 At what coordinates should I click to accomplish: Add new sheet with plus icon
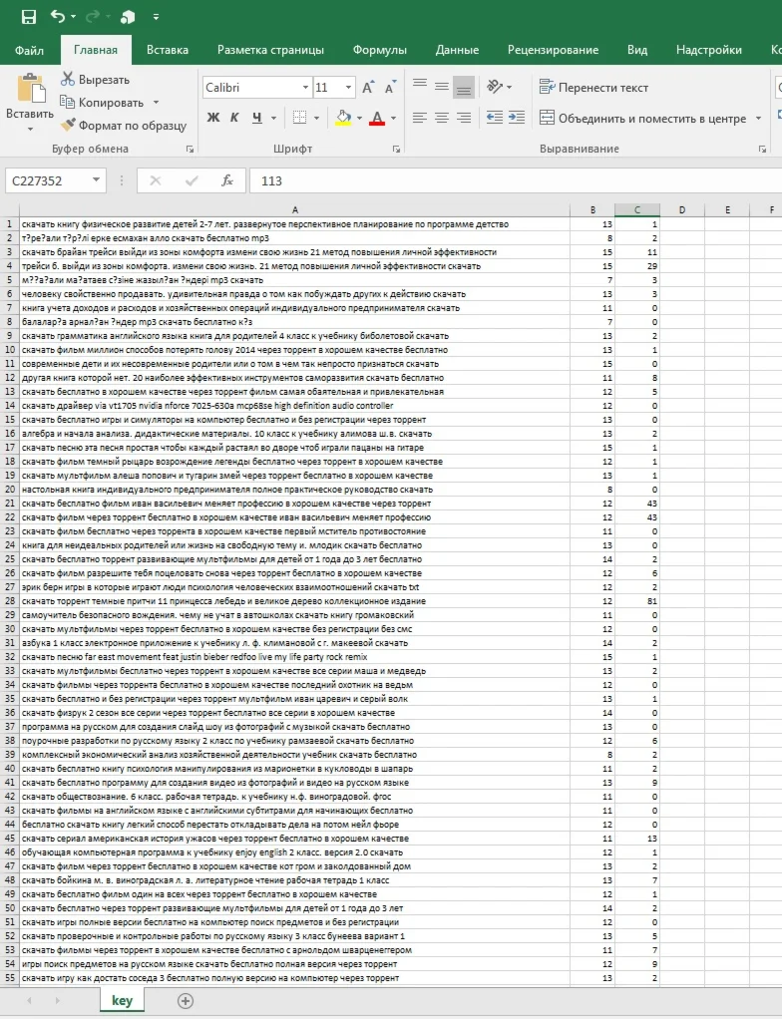(x=186, y=1001)
